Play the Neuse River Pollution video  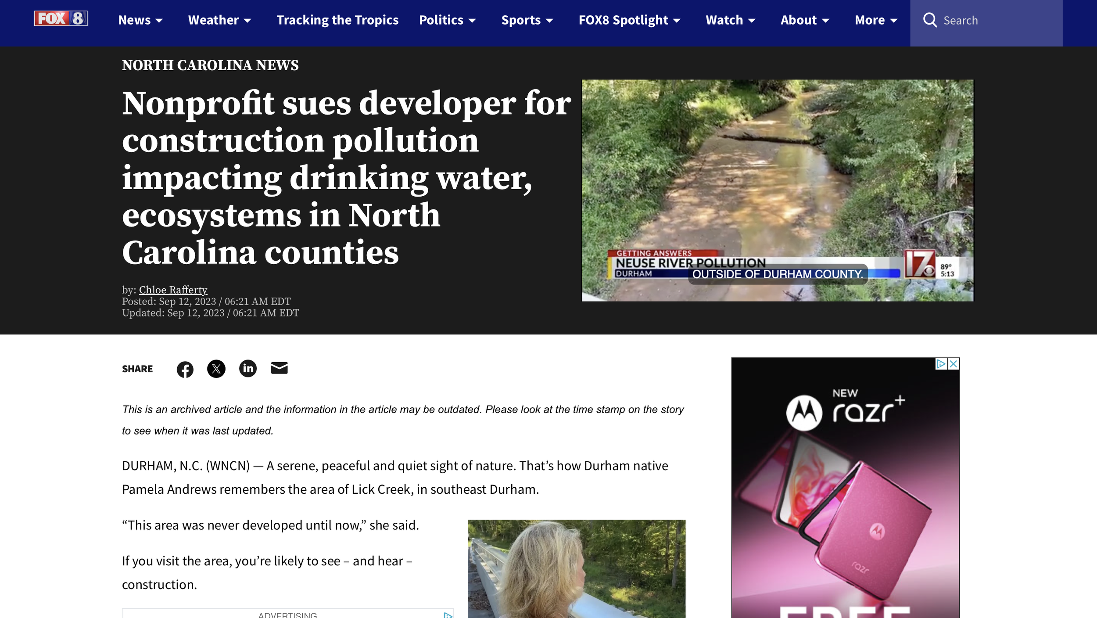click(x=777, y=190)
